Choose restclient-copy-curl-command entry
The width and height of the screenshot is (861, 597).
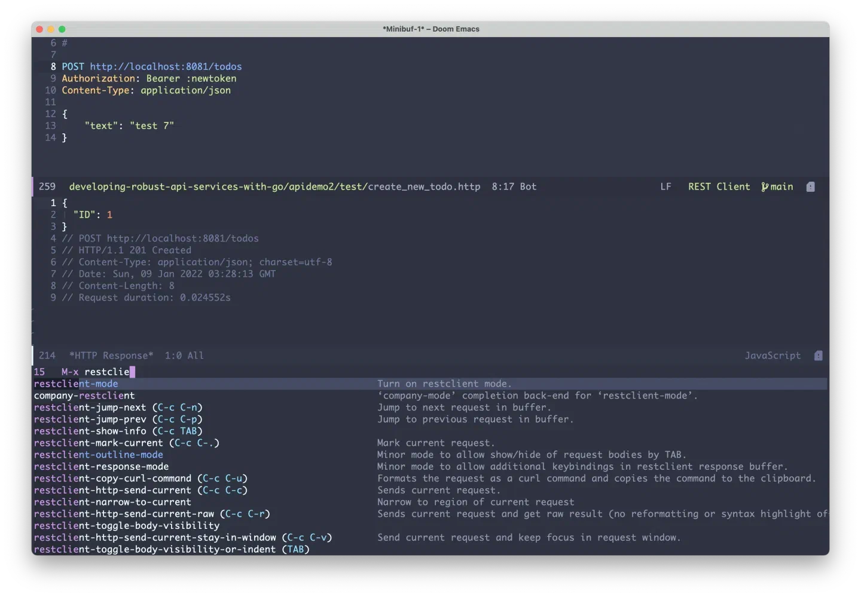[141, 479]
